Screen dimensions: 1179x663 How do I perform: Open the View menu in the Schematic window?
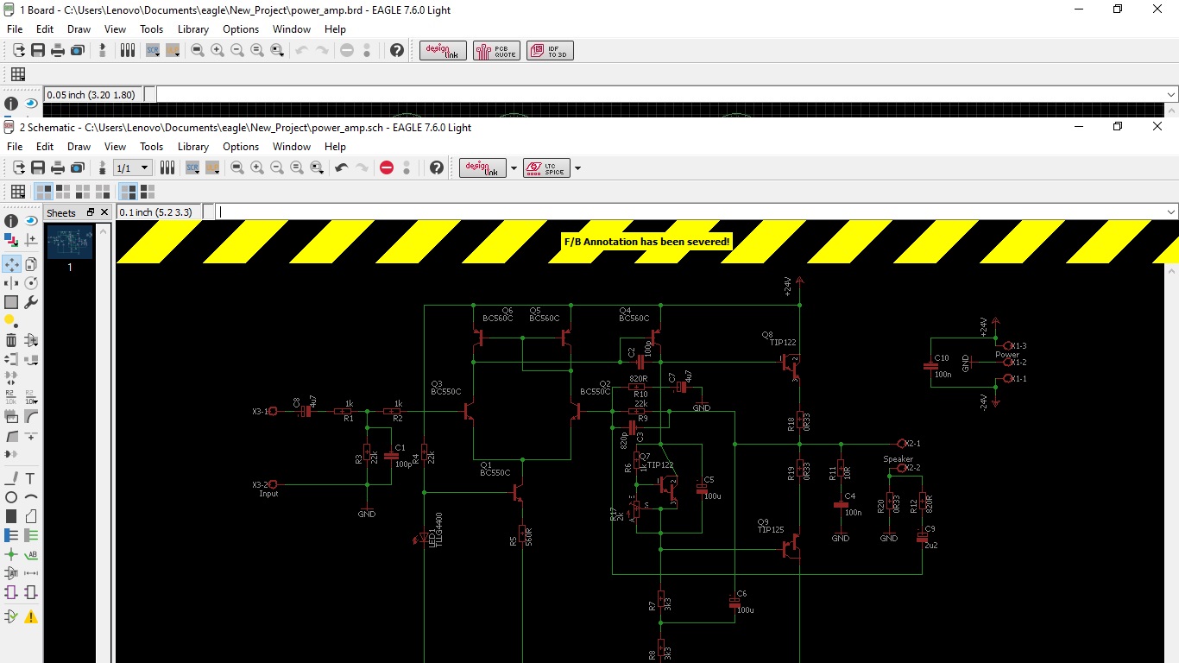(x=115, y=146)
